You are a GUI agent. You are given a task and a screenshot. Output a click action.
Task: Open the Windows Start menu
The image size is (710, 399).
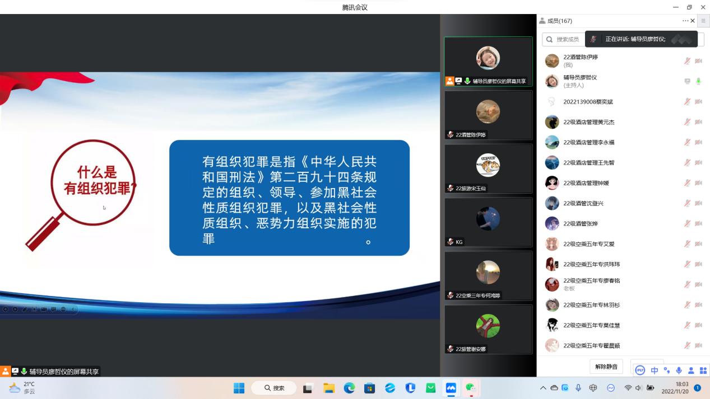click(x=239, y=388)
